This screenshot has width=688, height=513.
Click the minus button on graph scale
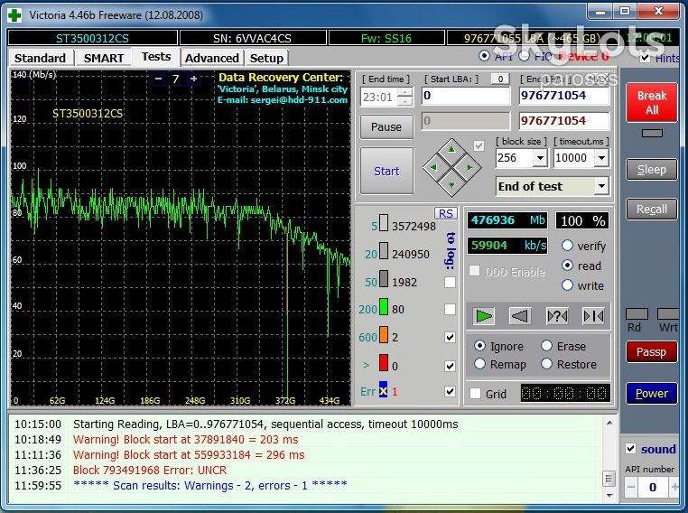point(158,79)
